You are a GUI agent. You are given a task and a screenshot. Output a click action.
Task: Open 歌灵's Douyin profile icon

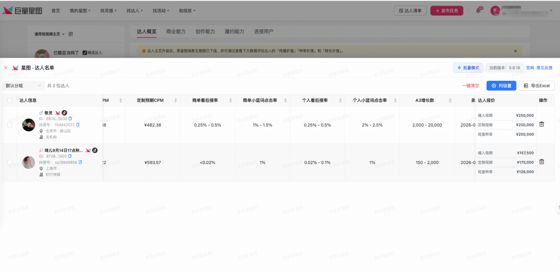[x=65, y=113]
